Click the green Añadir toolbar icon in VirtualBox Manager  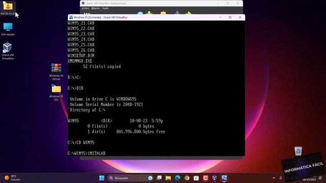(x=149, y=13)
